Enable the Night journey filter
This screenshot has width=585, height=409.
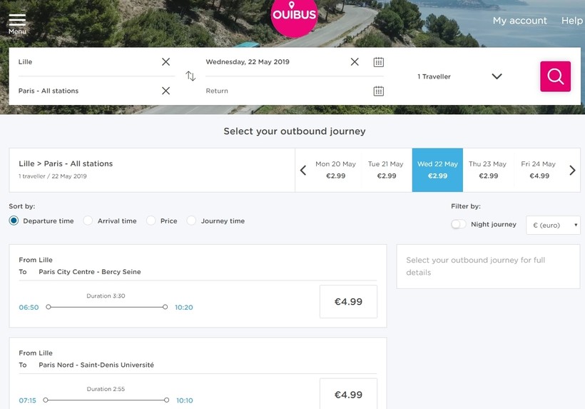(458, 224)
